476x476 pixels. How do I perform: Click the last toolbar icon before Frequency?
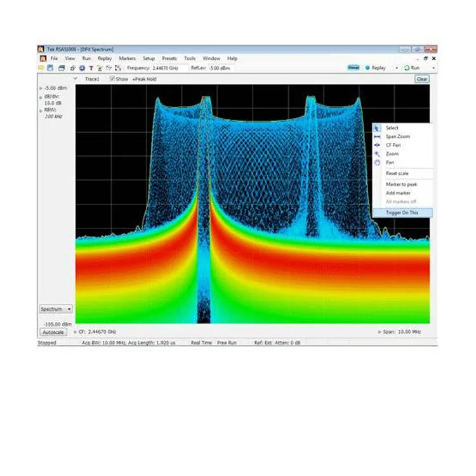(119, 68)
